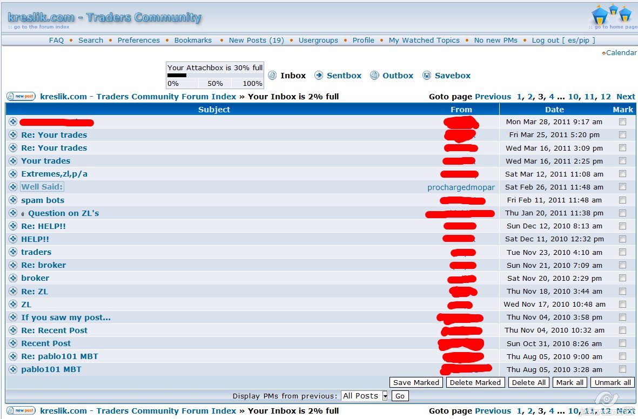
Task: Click the message icon beside 'Question on ZL's'
Action: point(13,213)
